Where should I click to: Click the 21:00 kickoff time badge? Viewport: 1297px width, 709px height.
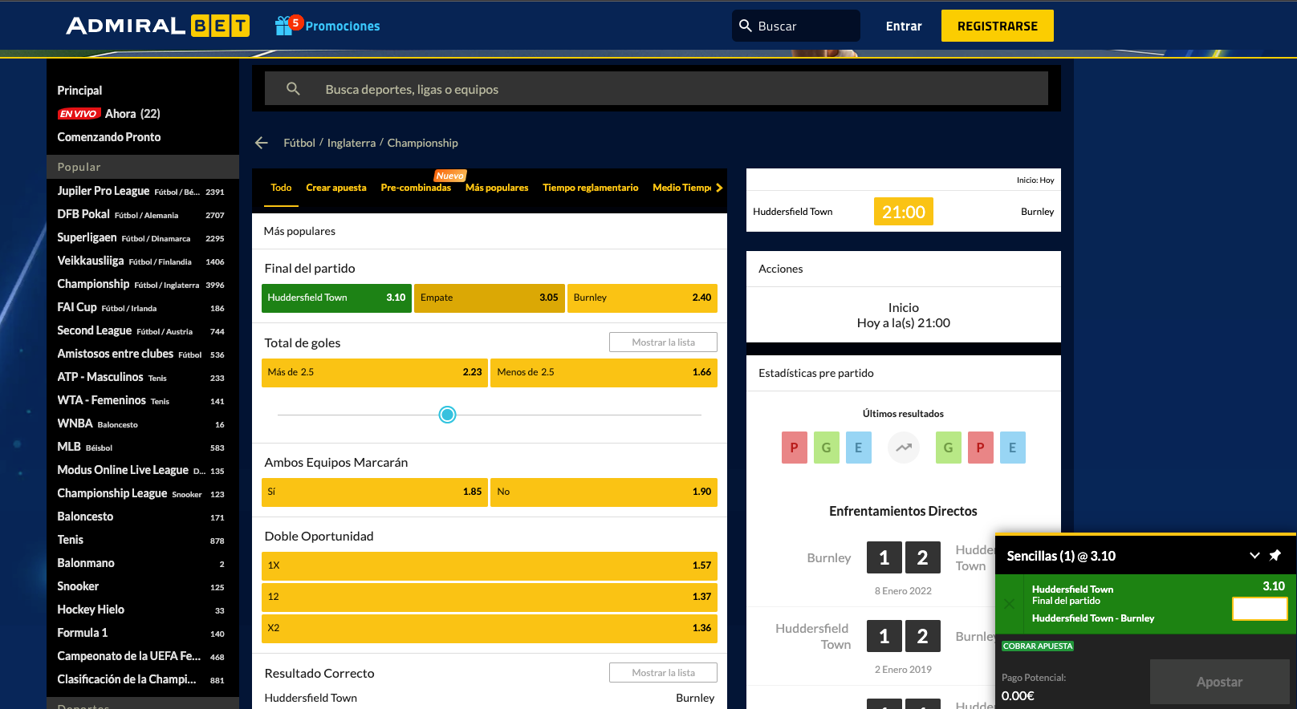[x=904, y=212]
